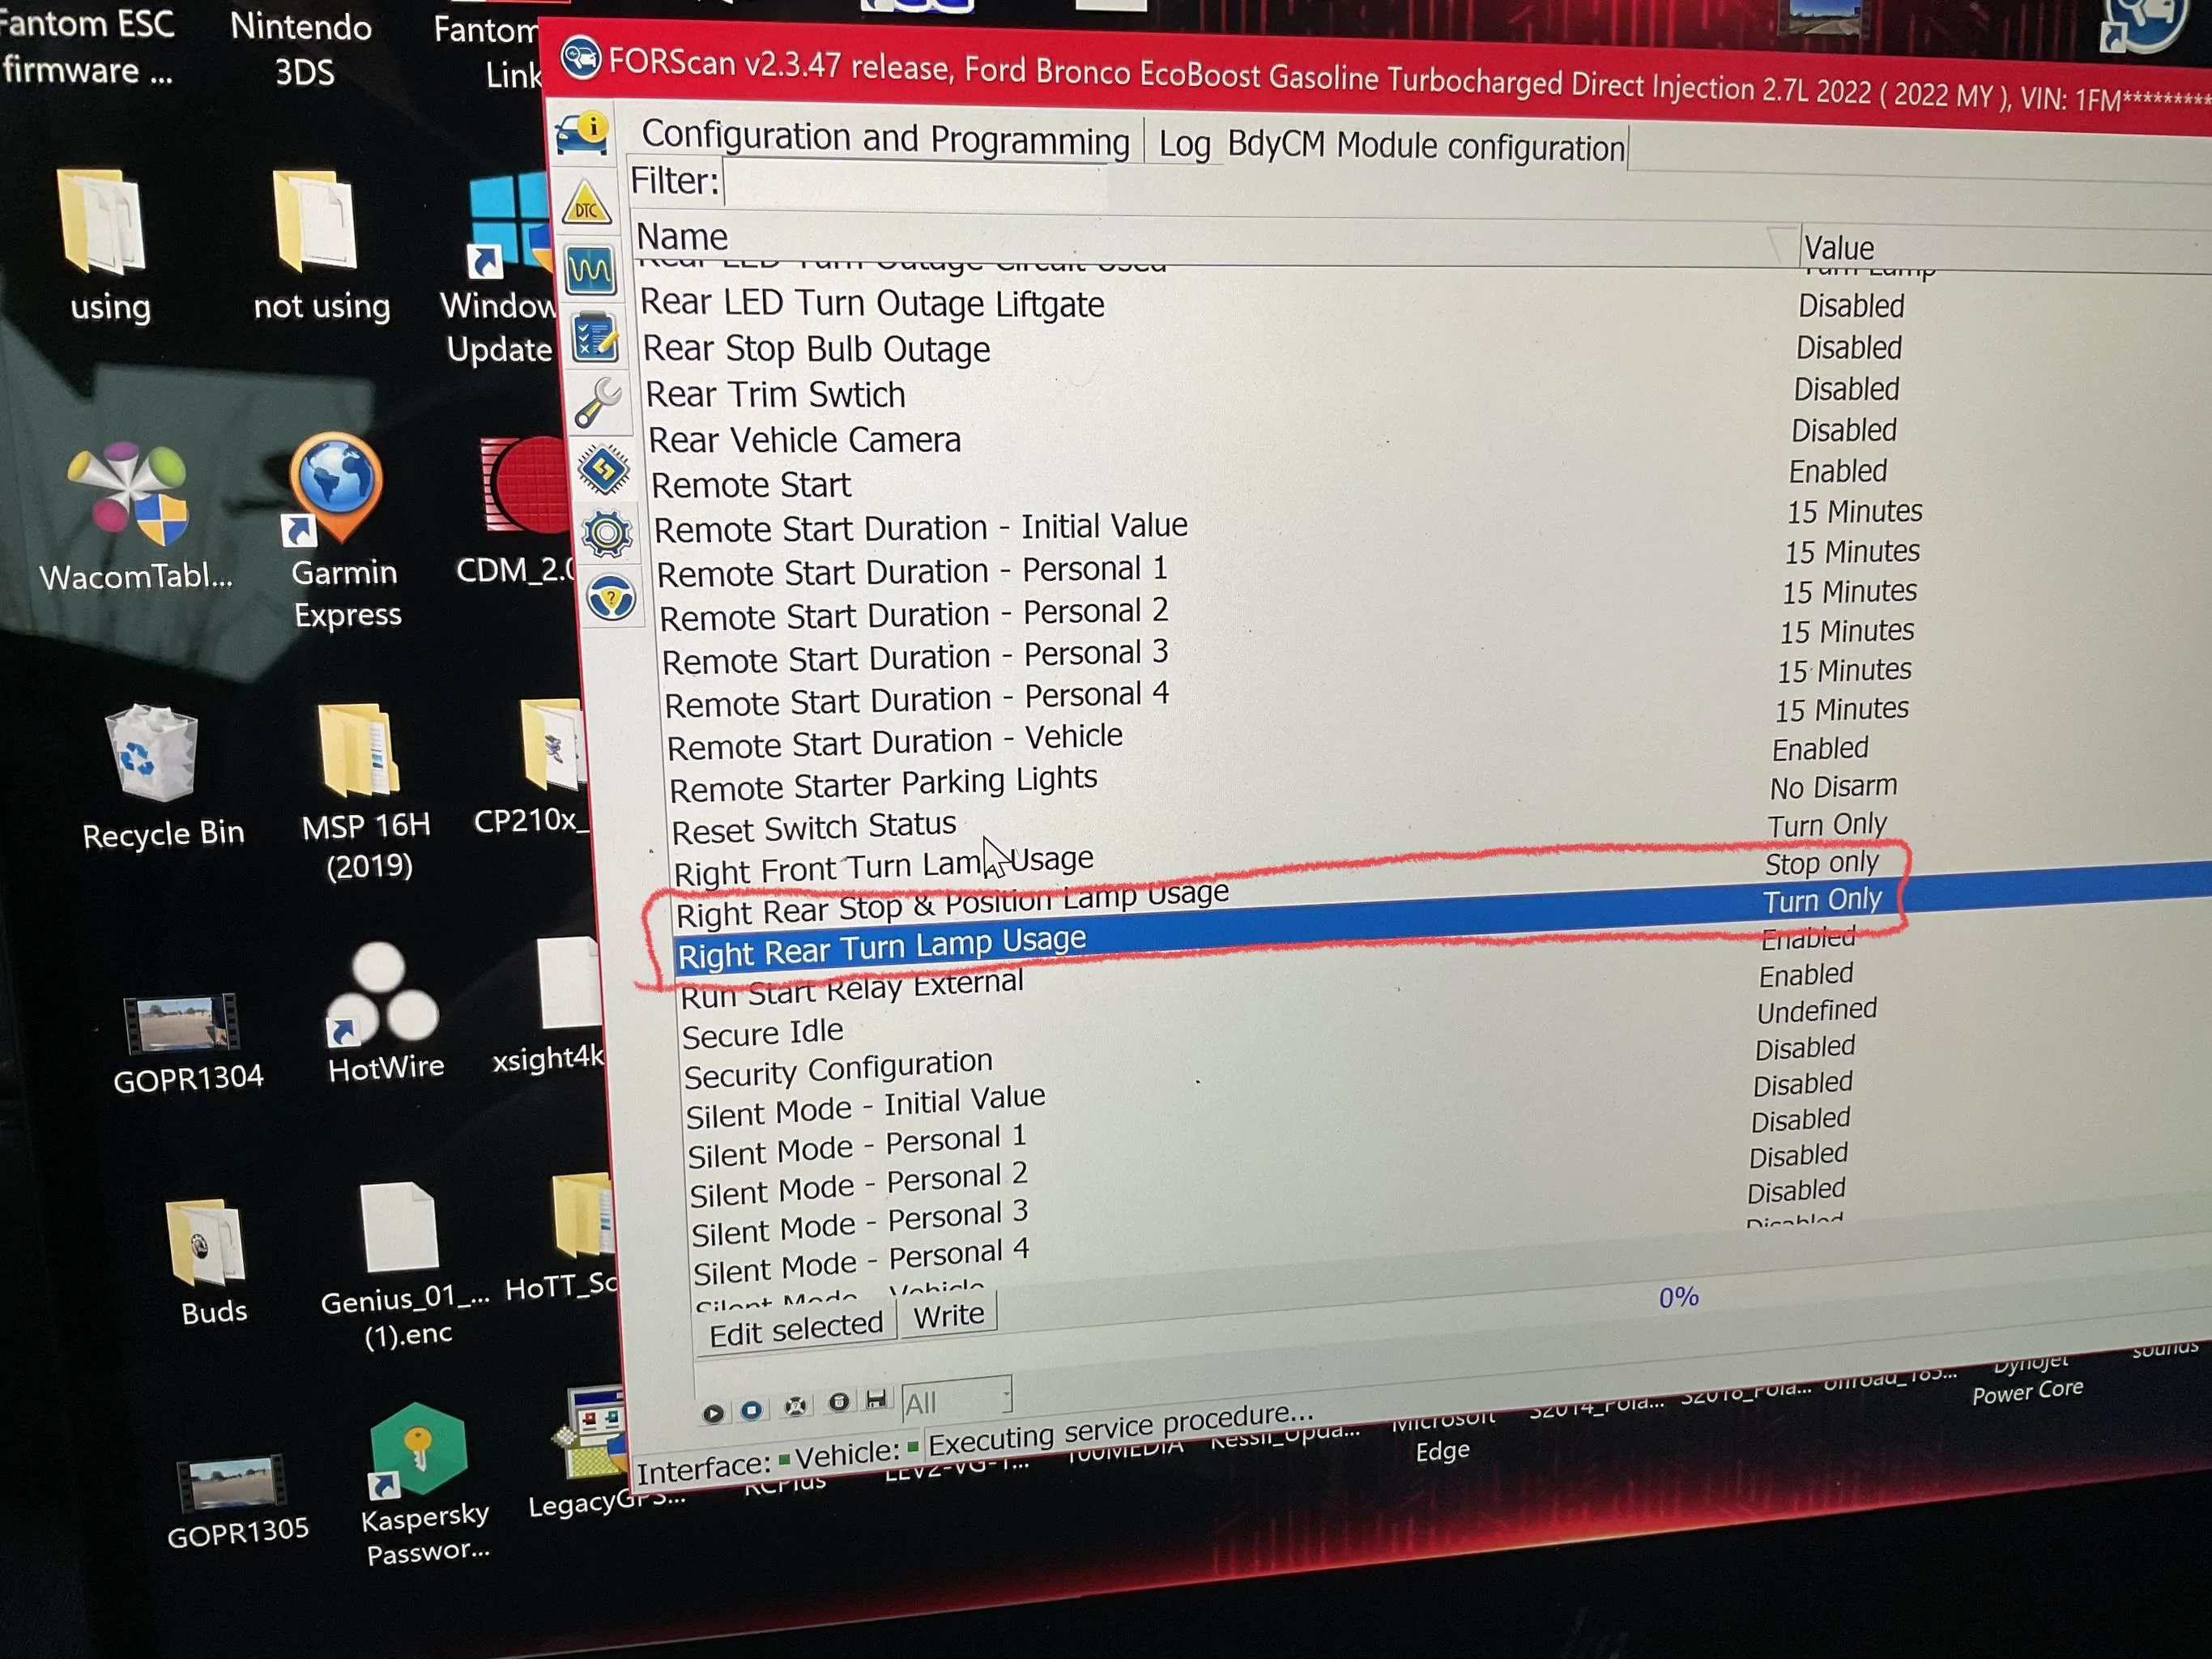The image size is (2212, 1659).
Task: Click the Write button
Action: click(x=949, y=1315)
